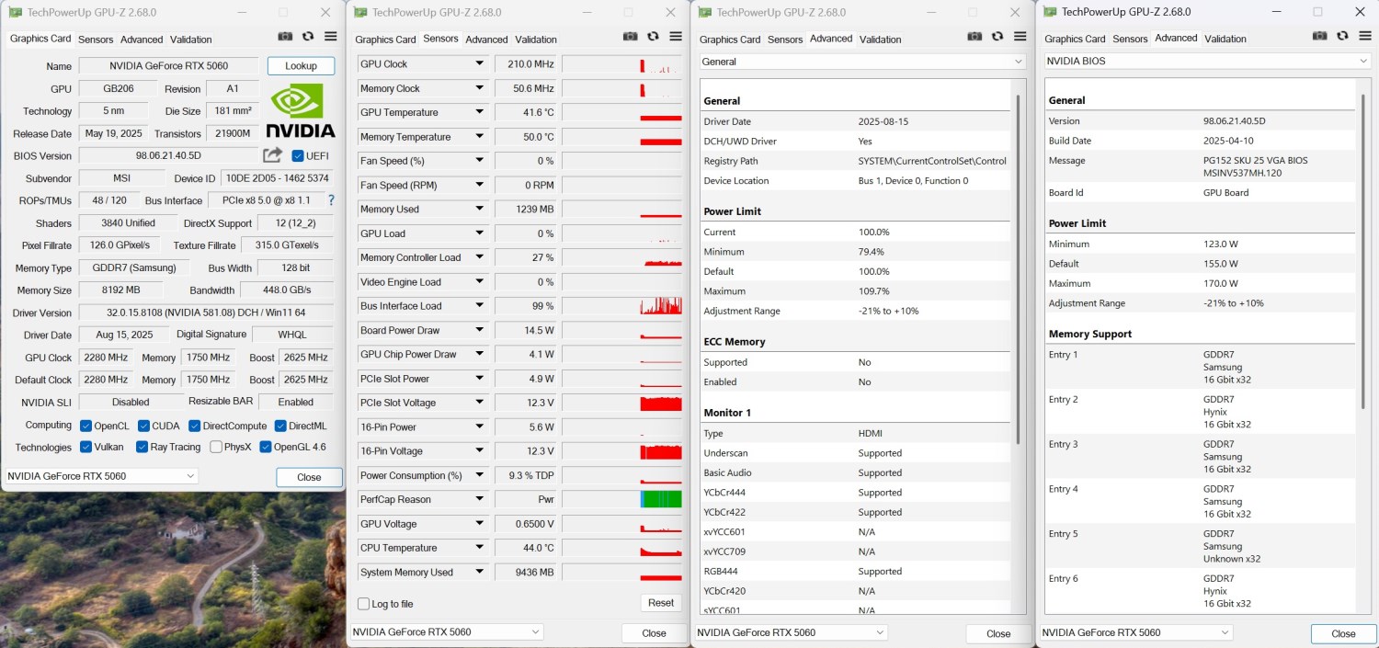Toggle the OpenCL checkbox
The width and height of the screenshot is (1379, 648).
coord(85,426)
